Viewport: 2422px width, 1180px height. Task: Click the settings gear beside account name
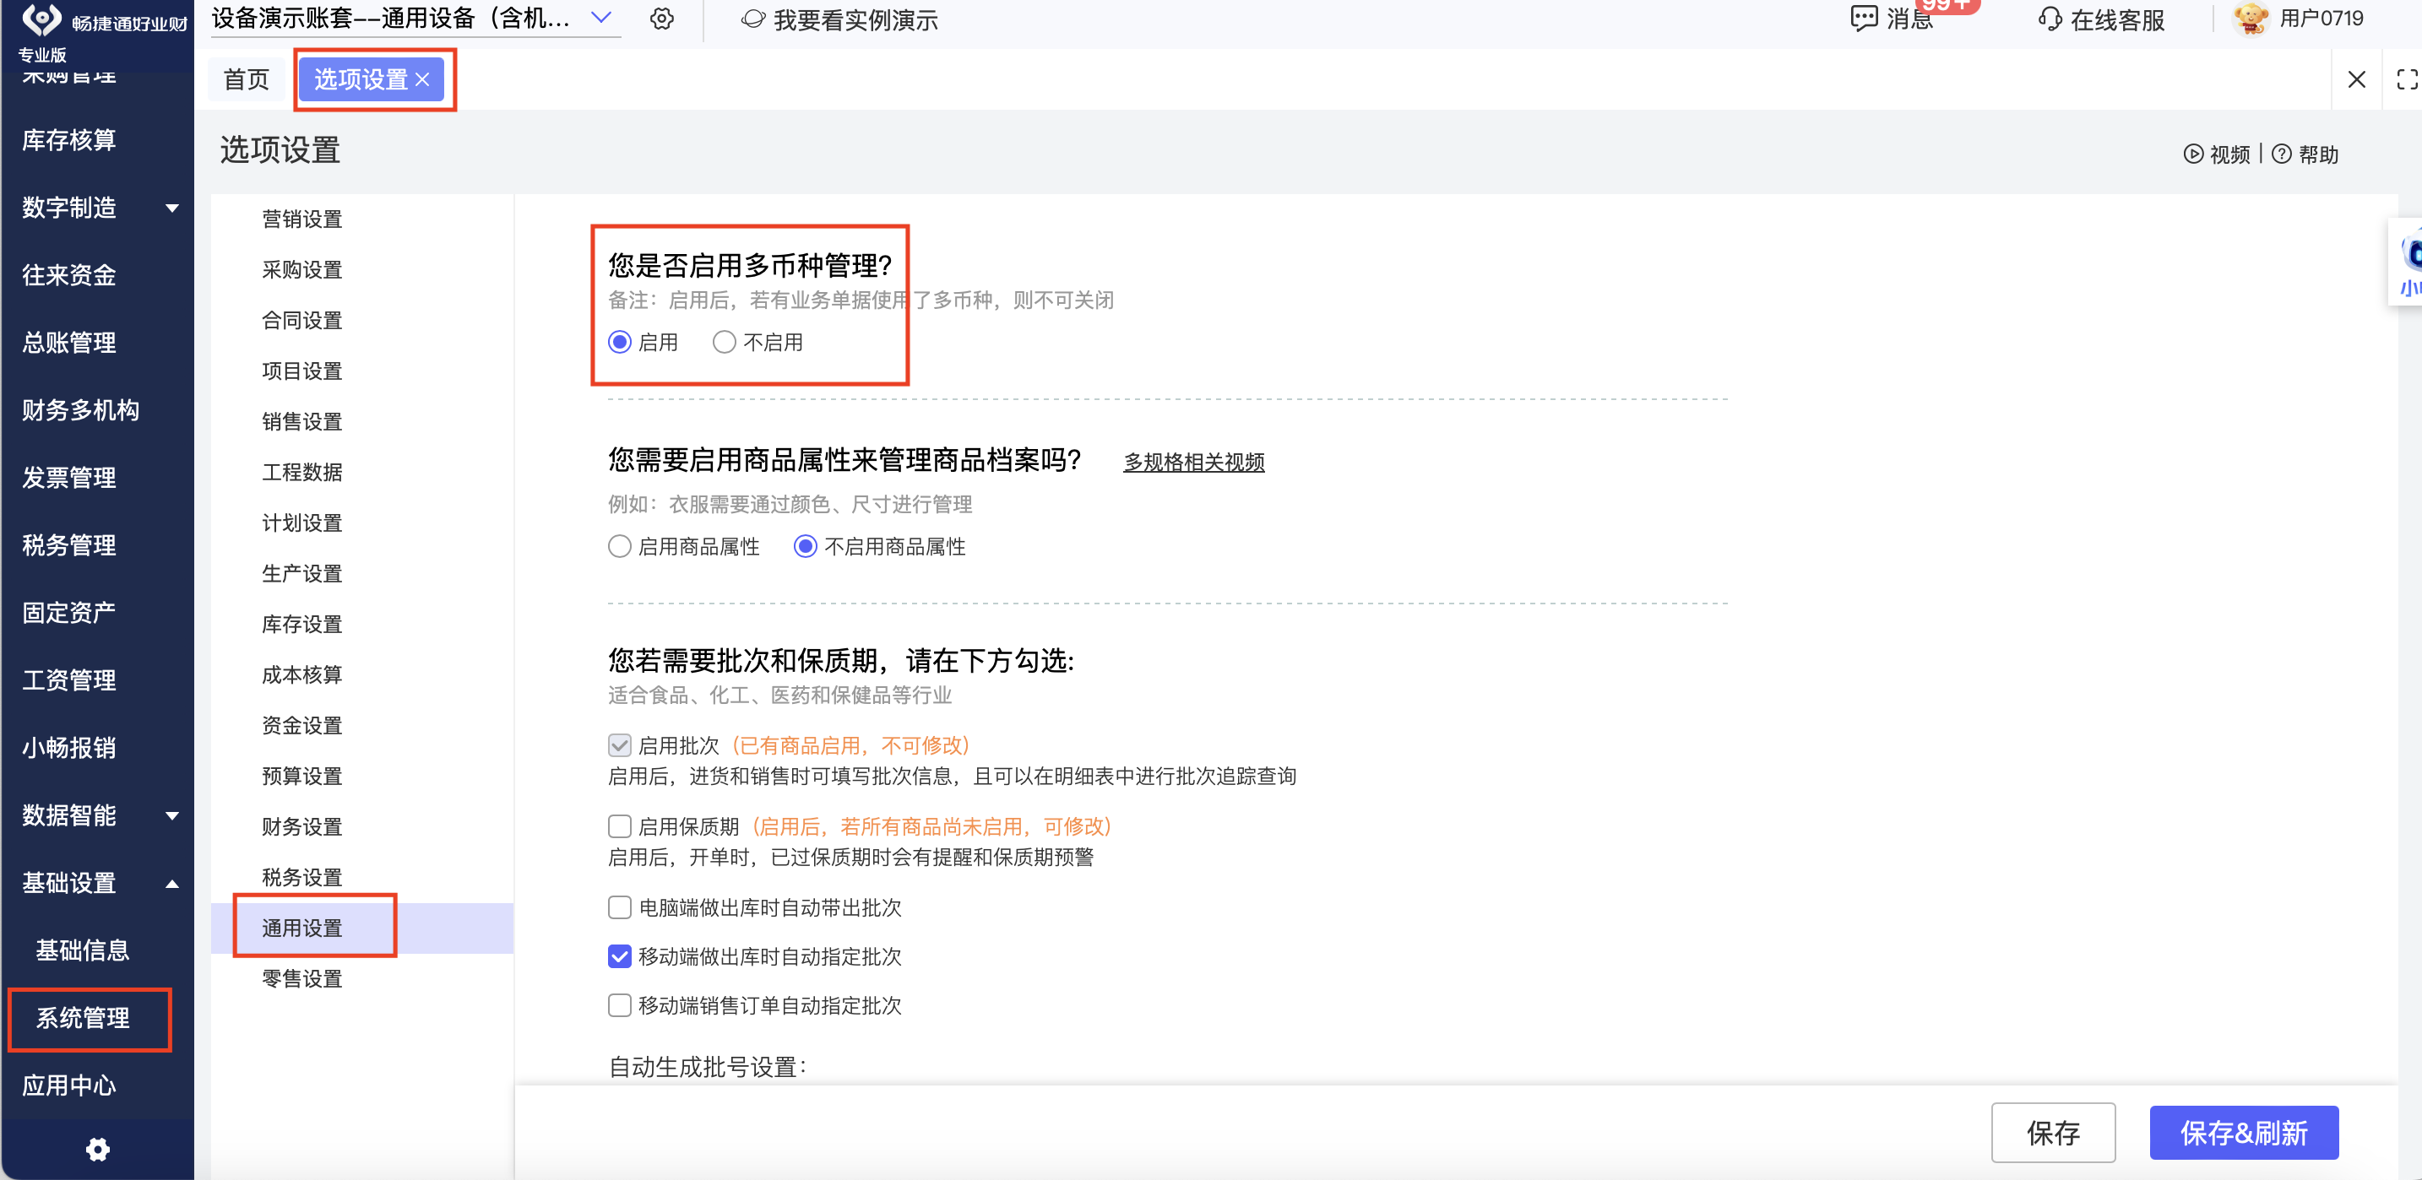(x=662, y=19)
